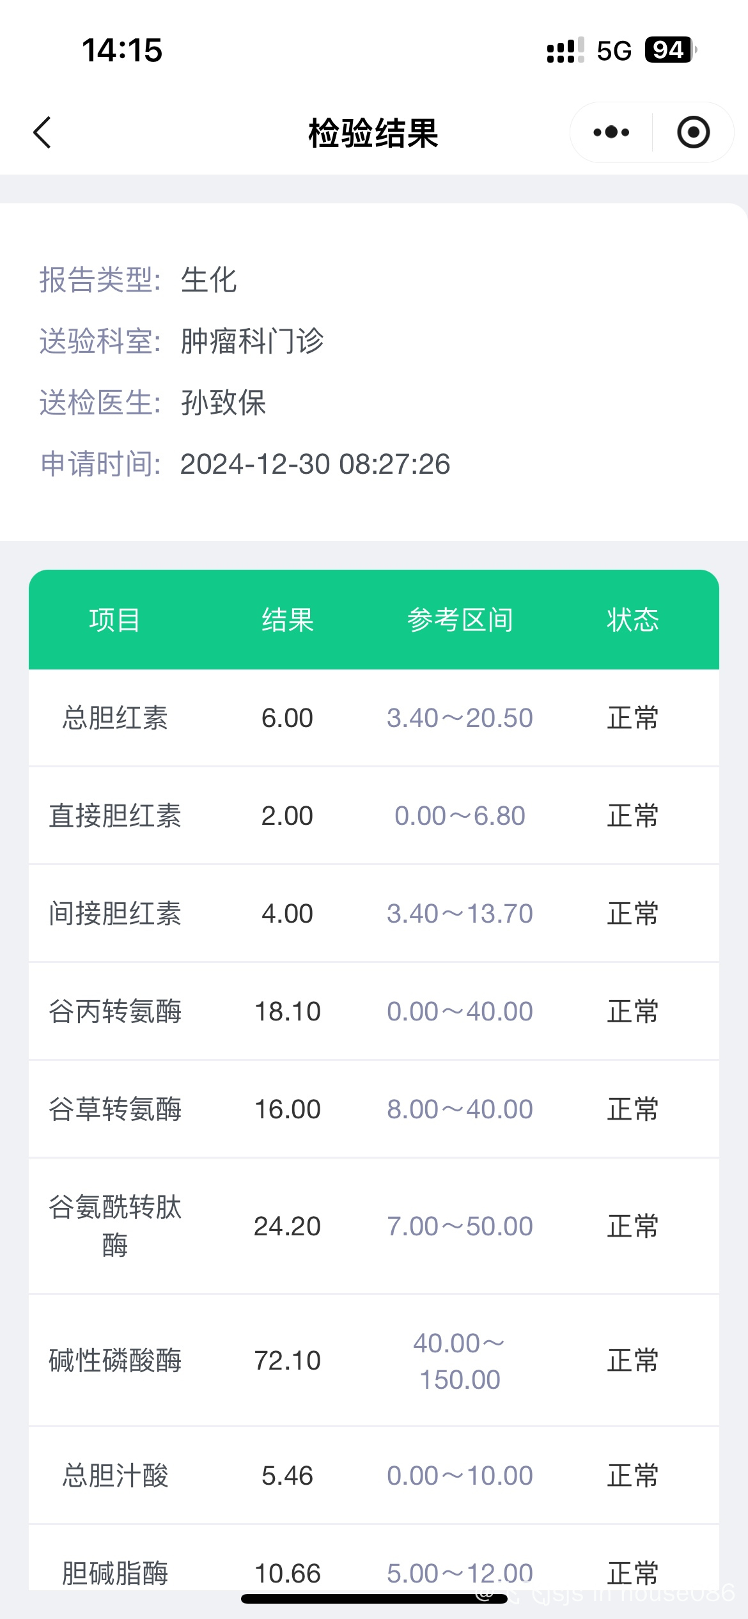Tap the 总胆汁酸 result 5.46
Viewport: 748px width, 1619px height.
pos(287,1476)
